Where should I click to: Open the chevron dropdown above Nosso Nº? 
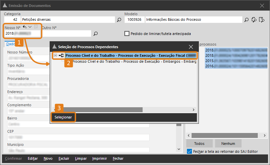coord(30,27)
